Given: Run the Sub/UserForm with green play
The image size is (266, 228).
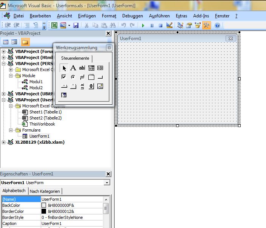Looking at the screenshot, I should pyautogui.click(x=143, y=25).
